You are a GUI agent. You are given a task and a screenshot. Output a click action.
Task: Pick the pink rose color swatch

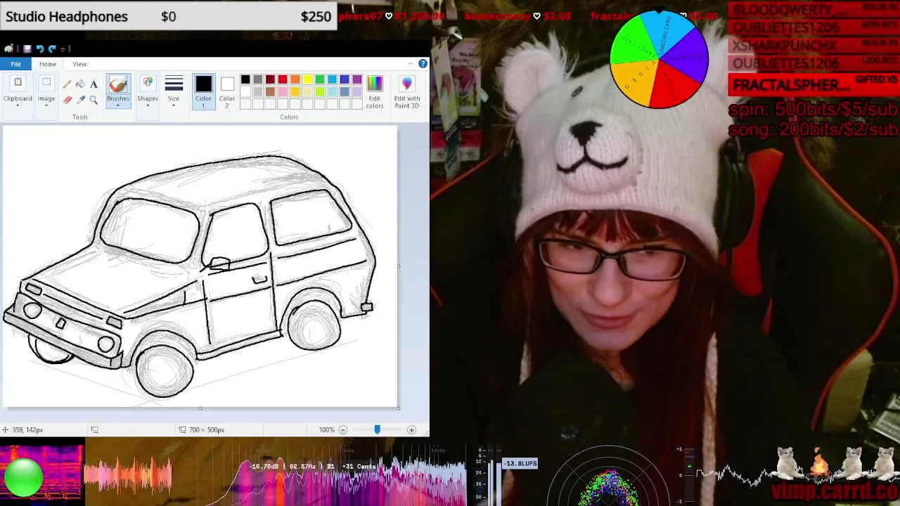coord(283,91)
